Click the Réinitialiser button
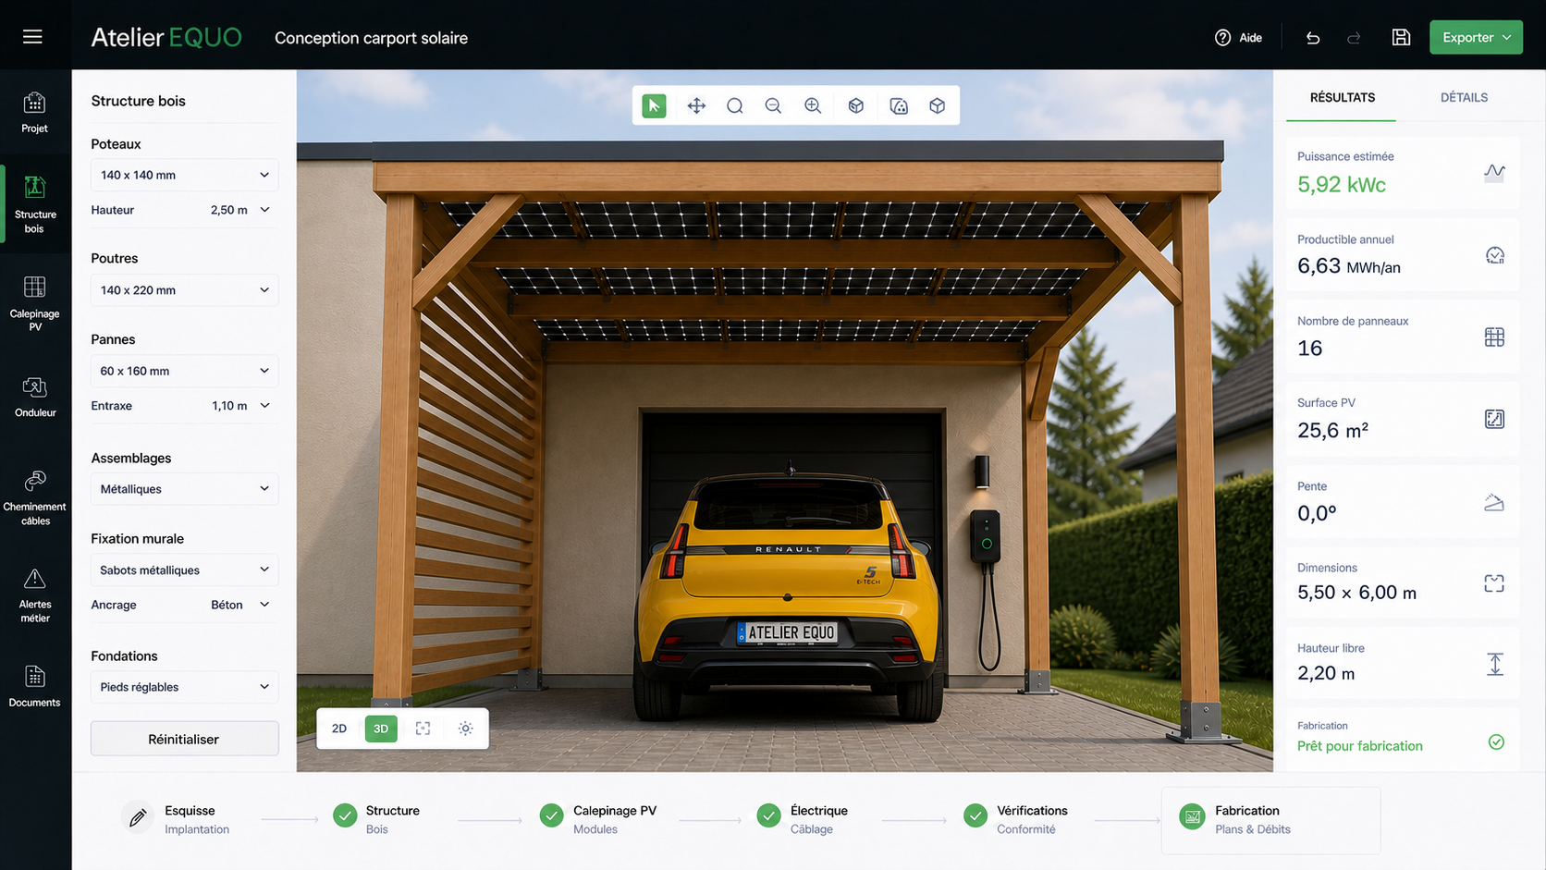This screenshot has width=1546, height=870. coord(185,739)
